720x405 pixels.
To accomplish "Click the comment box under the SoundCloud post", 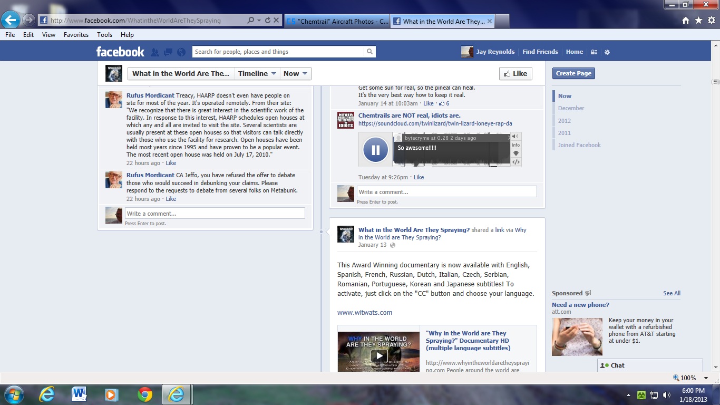I will tap(447, 192).
